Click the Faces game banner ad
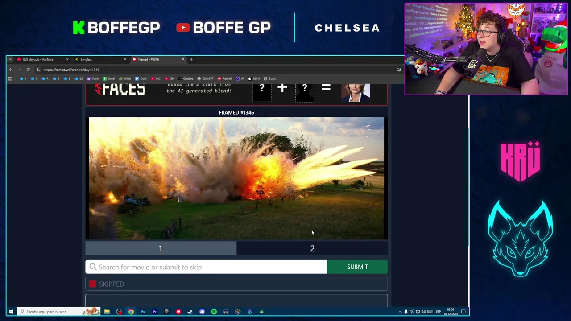571x321 pixels. click(x=236, y=94)
